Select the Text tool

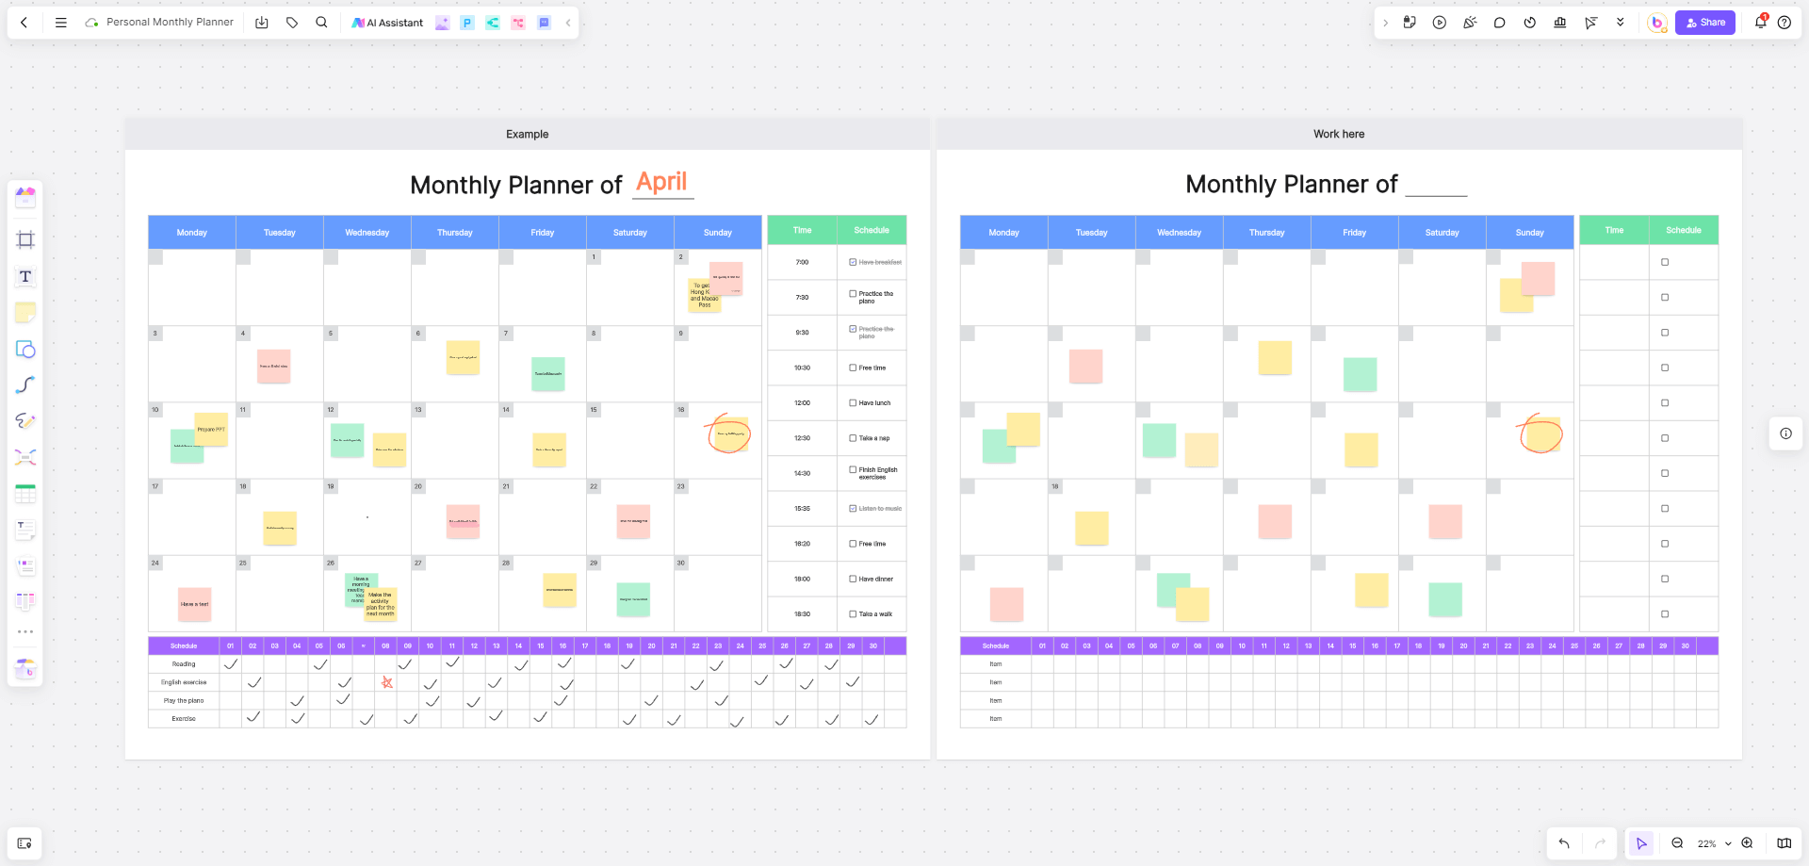(x=25, y=276)
